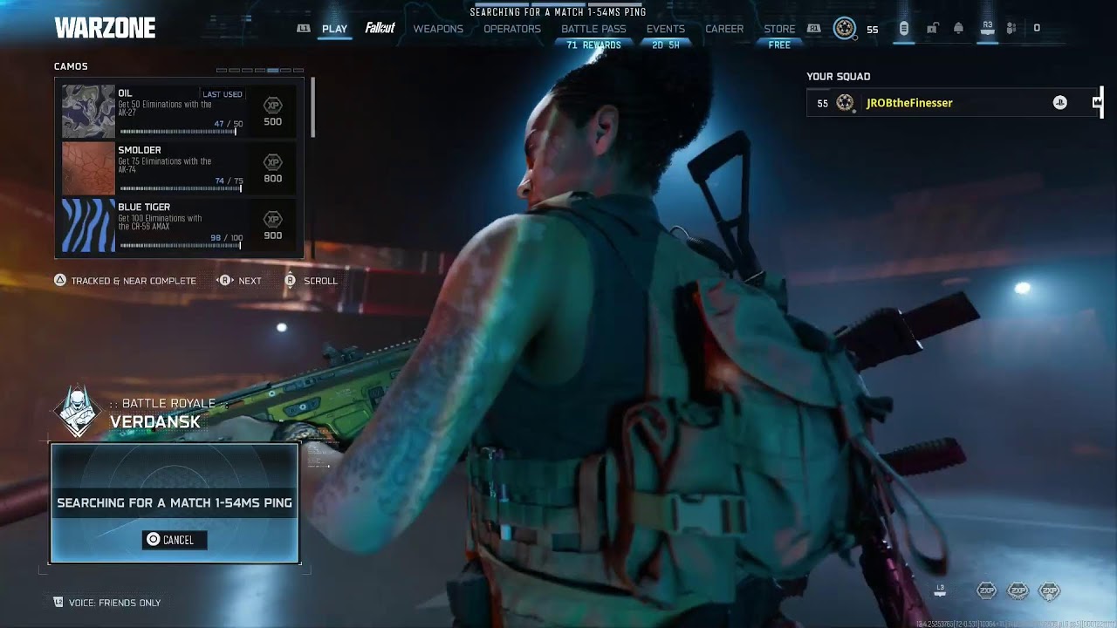Click the SMOLDER 800 XP icon
Screen dimensions: 1117x628
coord(273,162)
